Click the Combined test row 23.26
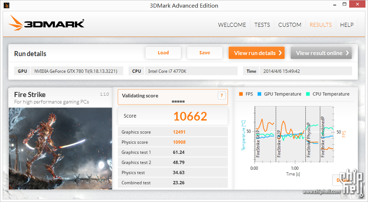 (173, 182)
